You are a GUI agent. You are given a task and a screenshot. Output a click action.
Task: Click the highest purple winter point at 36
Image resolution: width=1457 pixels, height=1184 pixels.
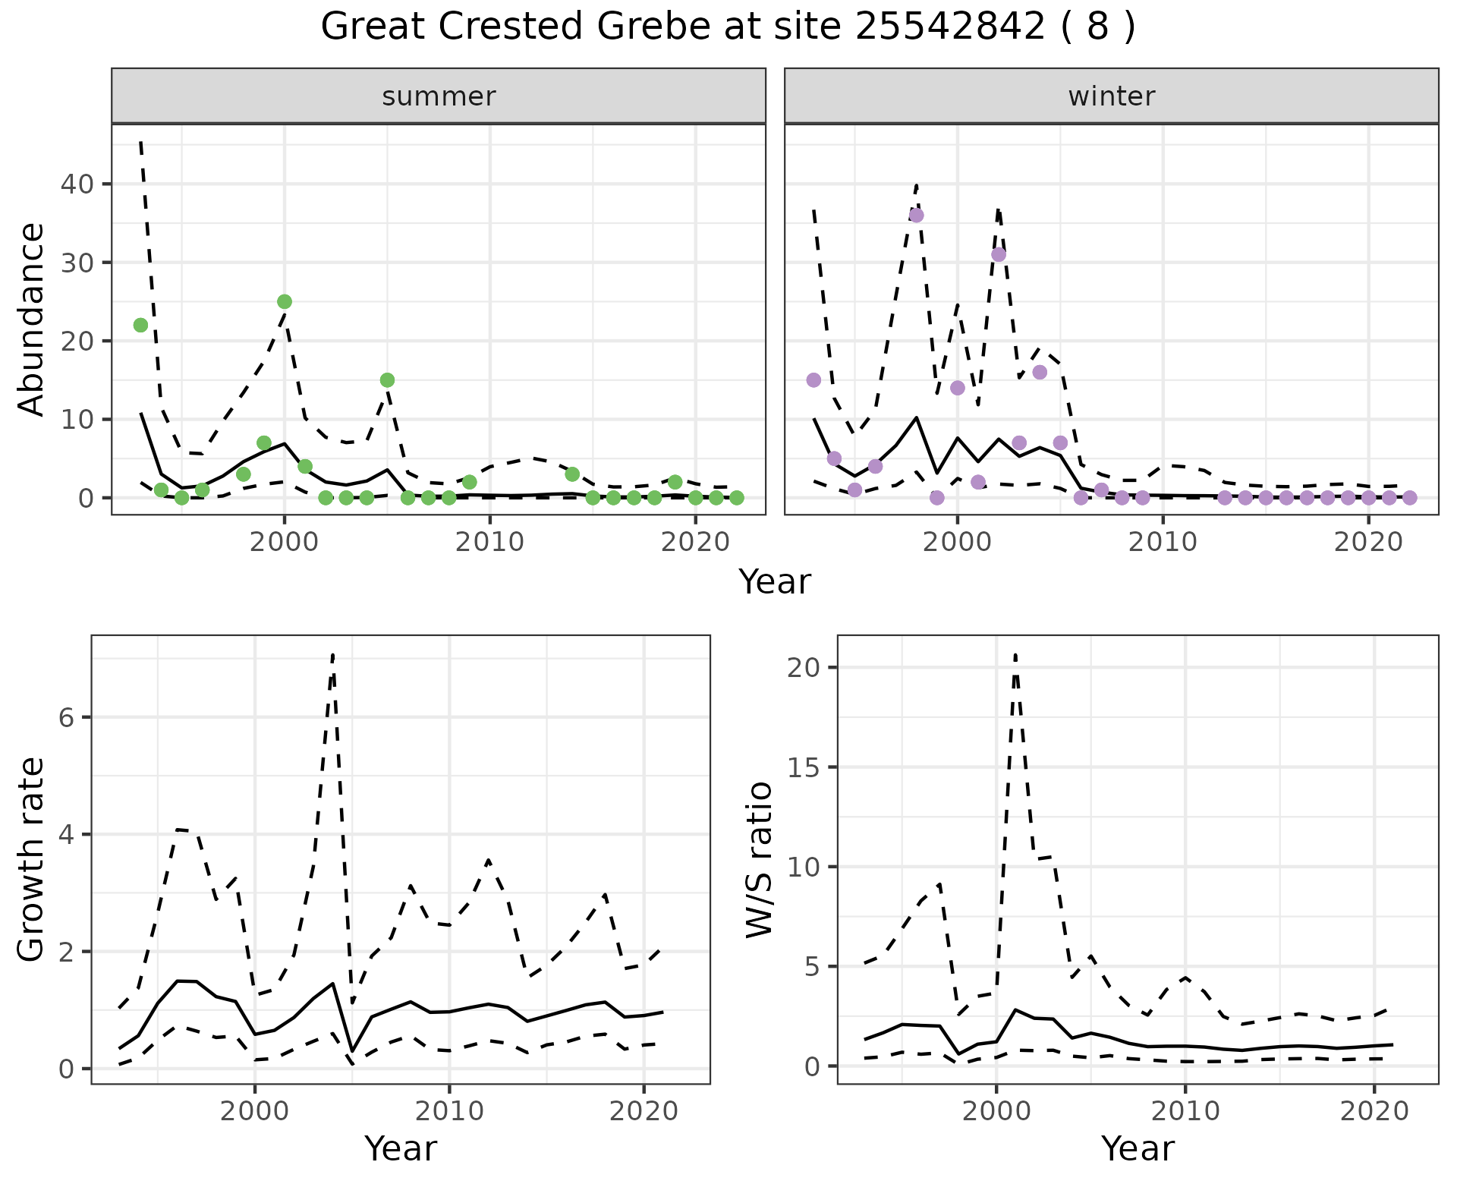click(x=916, y=215)
